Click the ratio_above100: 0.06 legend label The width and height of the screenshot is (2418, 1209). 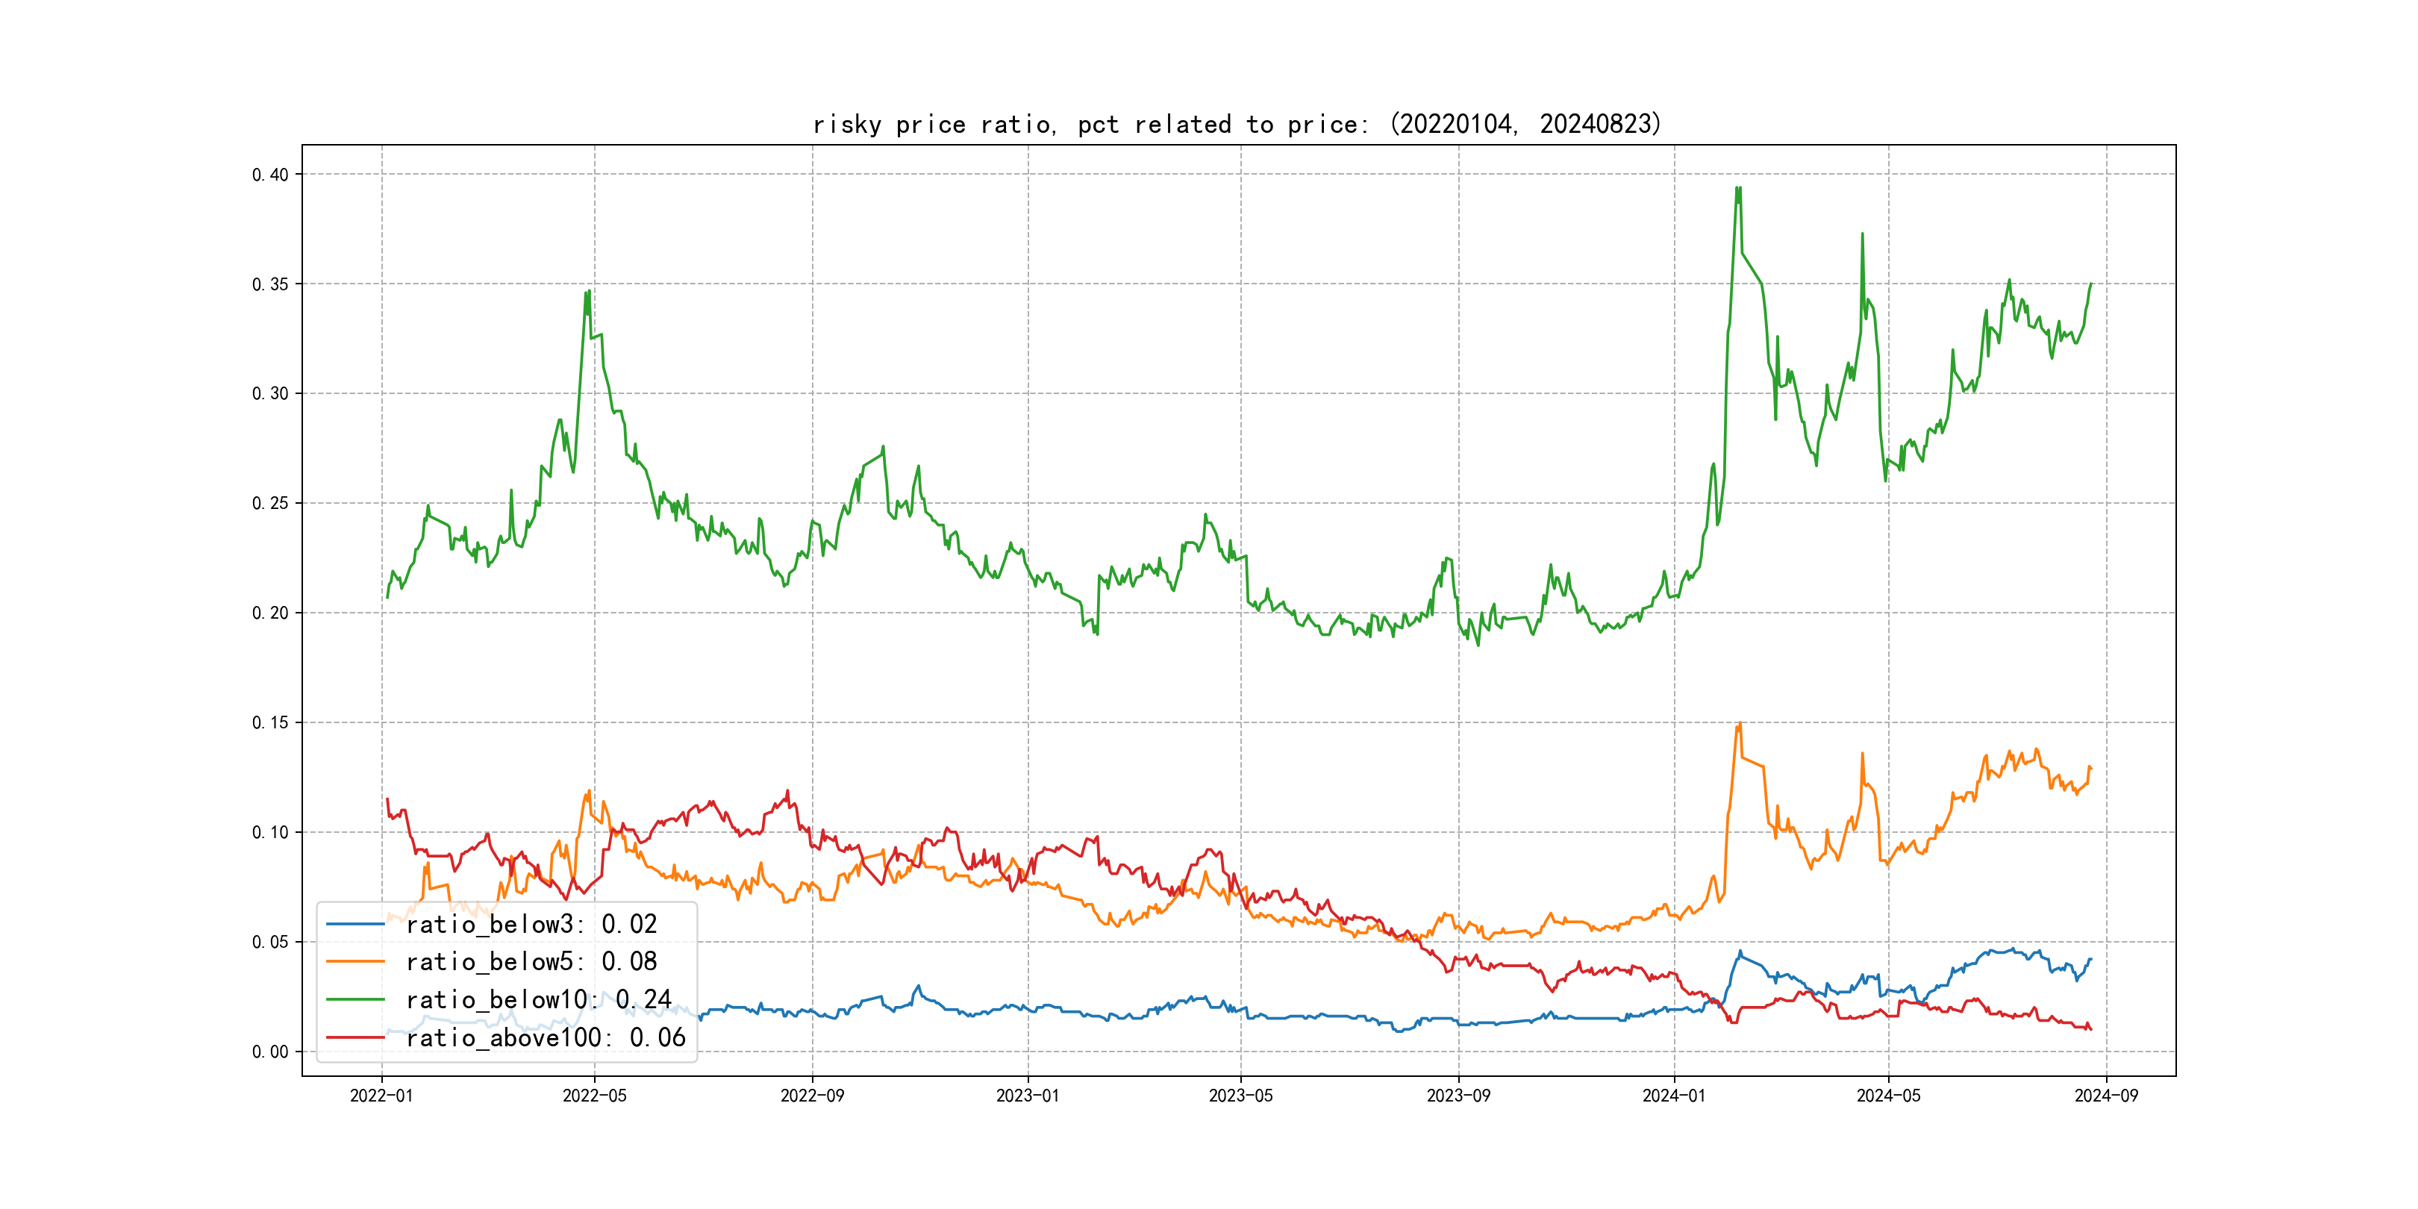point(546,1038)
